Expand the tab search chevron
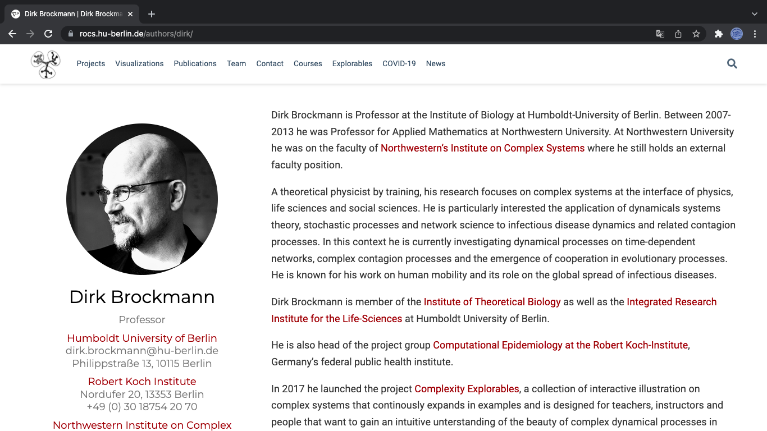The width and height of the screenshot is (767, 431). [x=754, y=14]
